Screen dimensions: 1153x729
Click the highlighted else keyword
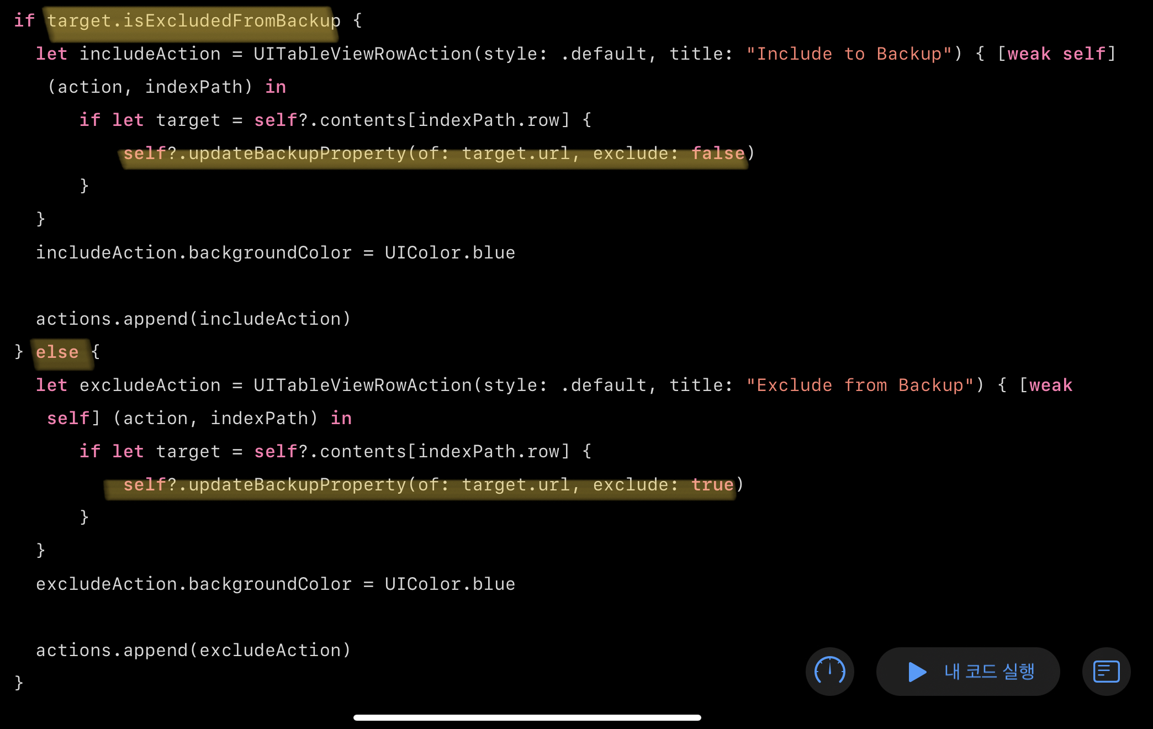57,352
